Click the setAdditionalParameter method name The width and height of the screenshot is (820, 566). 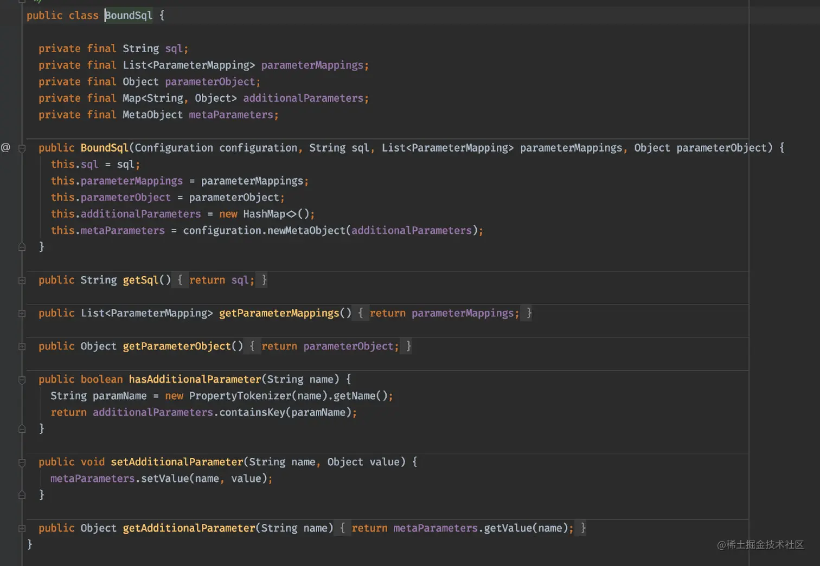177,462
